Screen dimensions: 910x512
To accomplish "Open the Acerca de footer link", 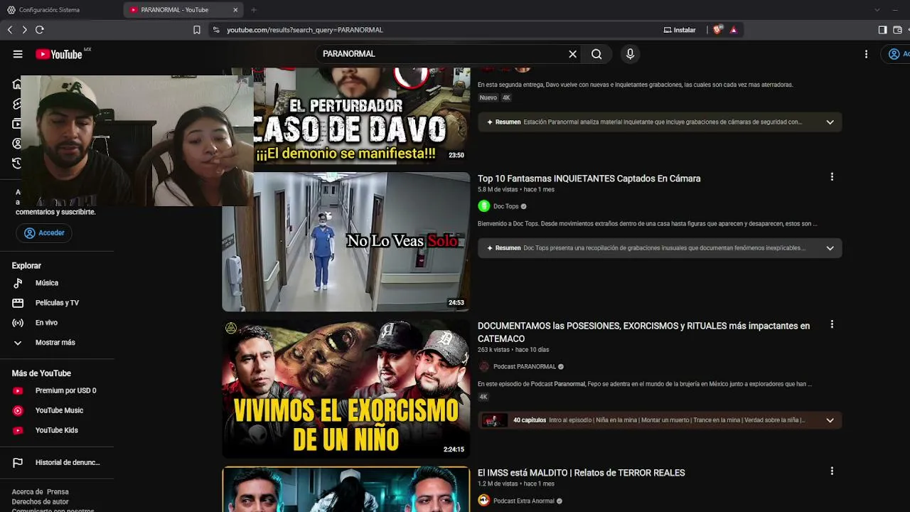I will point(27,492).
